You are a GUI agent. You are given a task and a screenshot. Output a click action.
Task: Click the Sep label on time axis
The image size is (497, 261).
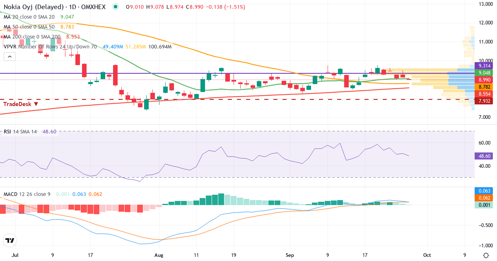click(290, 255)
